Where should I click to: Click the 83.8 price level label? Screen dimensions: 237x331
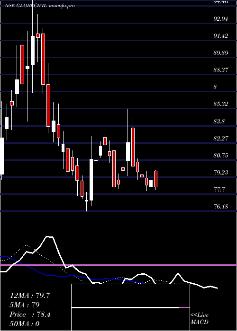219,122
